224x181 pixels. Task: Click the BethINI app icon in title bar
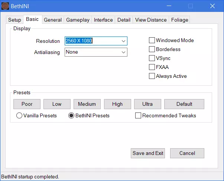pos(5,6)
